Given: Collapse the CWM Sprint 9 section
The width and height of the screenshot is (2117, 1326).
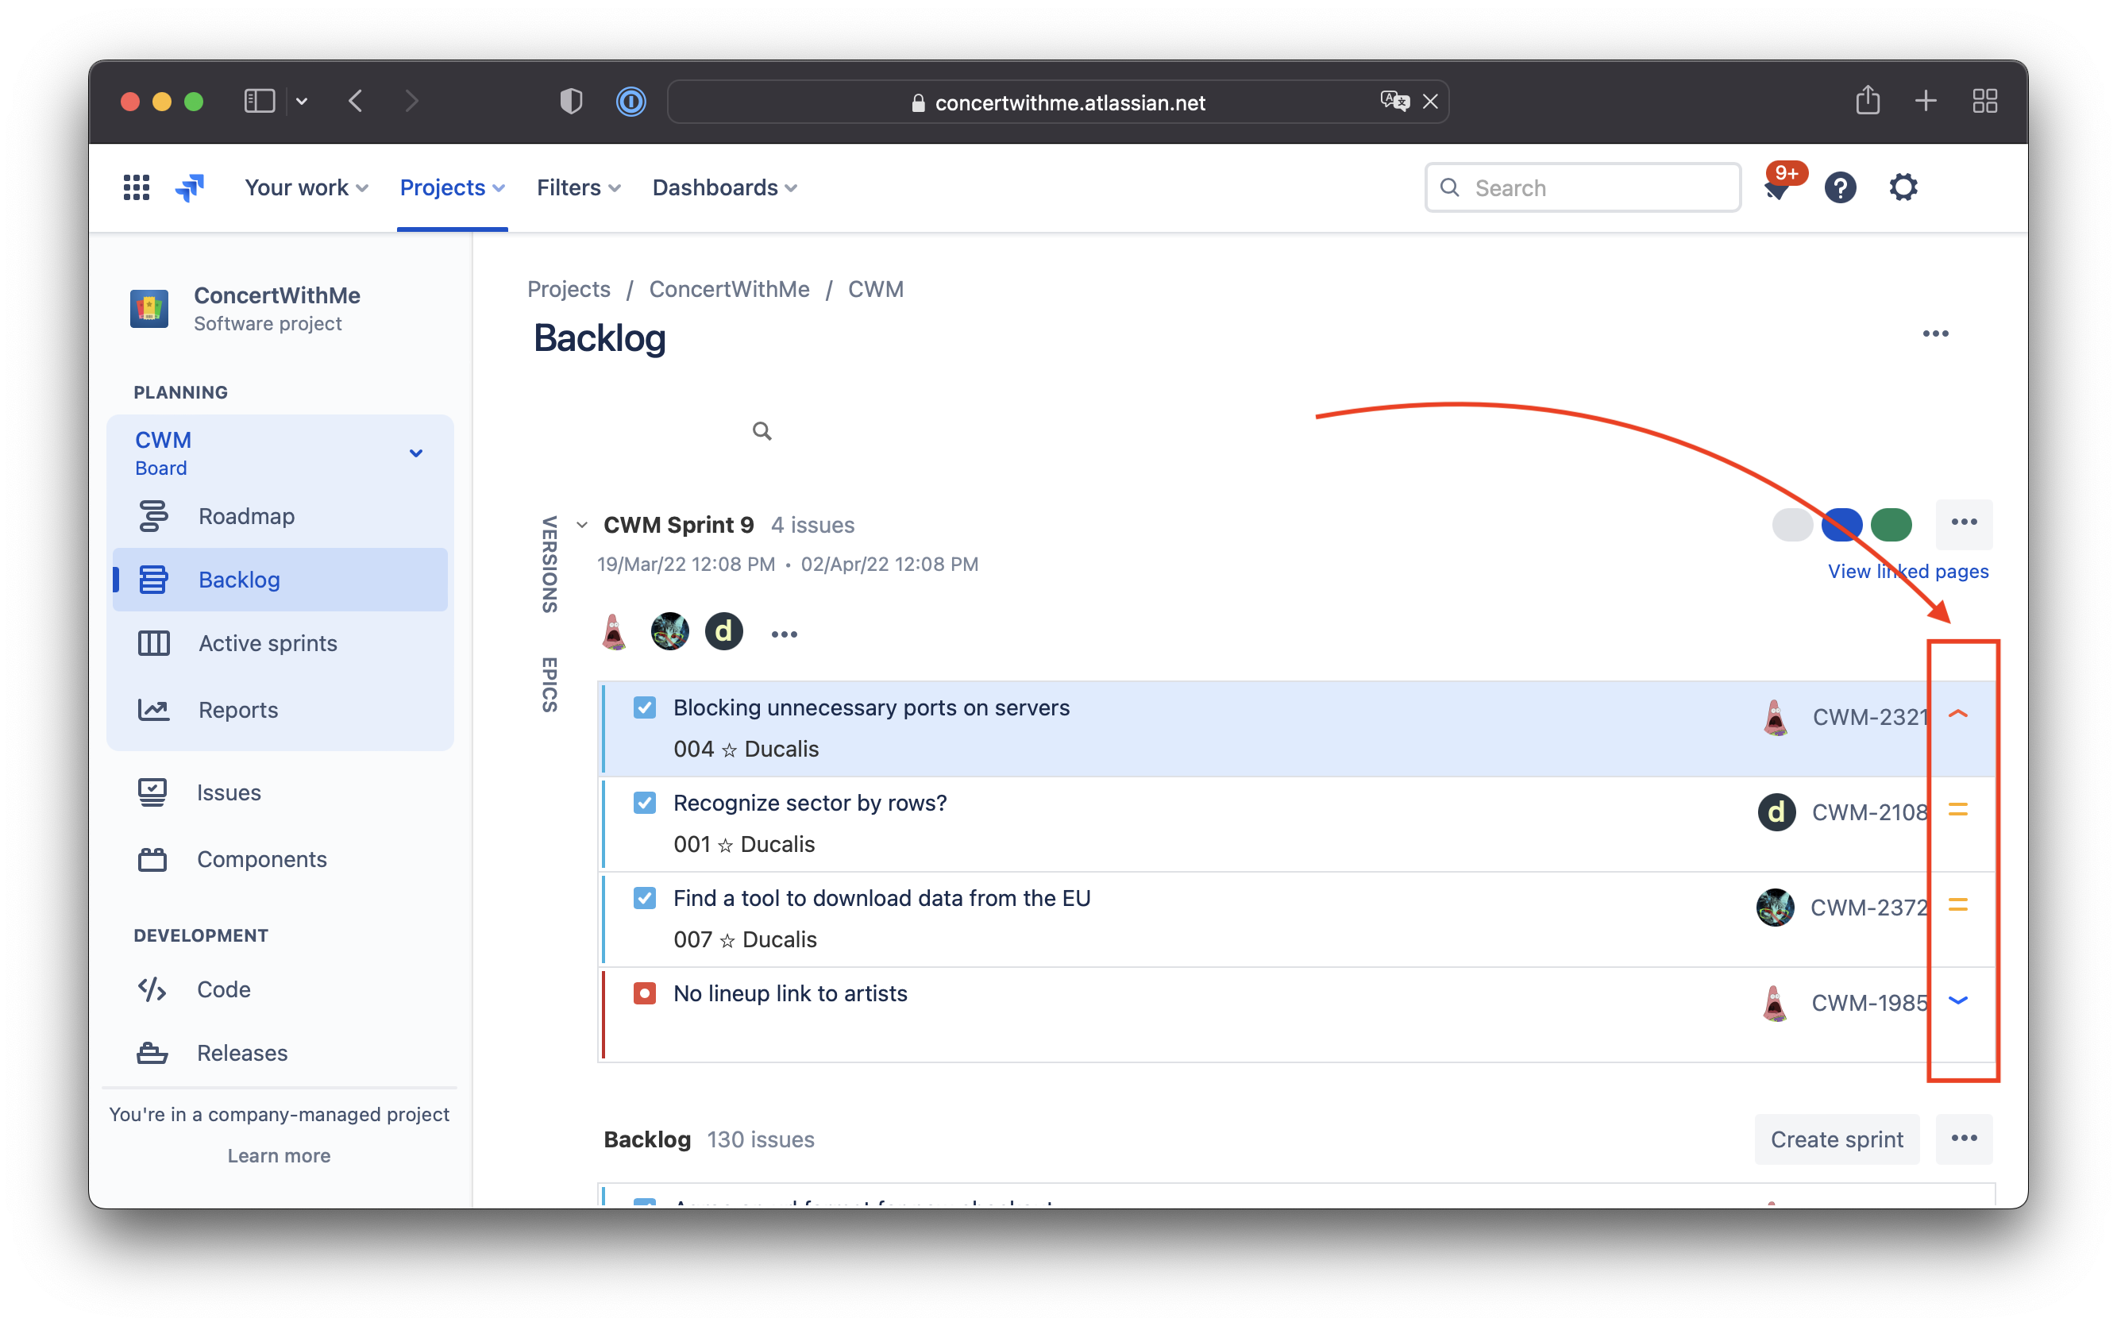Looking at the screenshot, I should point(581,524).
